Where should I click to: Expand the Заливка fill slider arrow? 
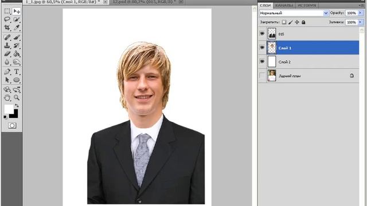pos(360,22)
